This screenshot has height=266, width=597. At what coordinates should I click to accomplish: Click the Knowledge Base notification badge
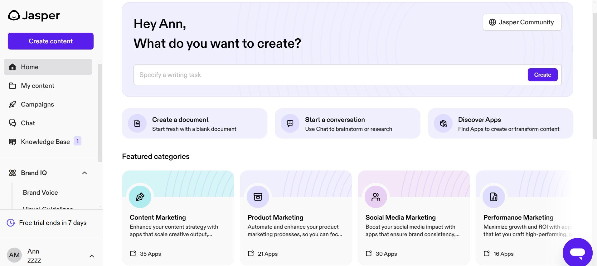click(77, 141)
